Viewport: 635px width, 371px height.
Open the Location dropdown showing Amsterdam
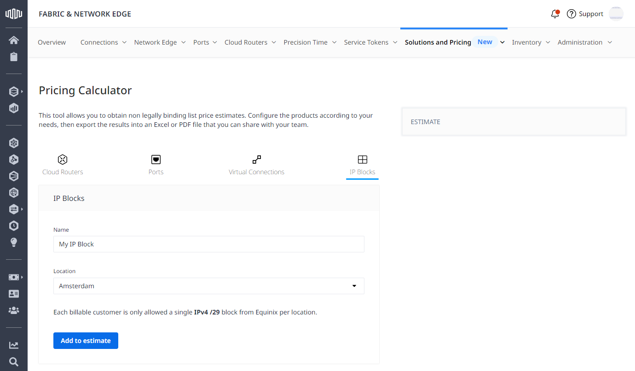209,286
